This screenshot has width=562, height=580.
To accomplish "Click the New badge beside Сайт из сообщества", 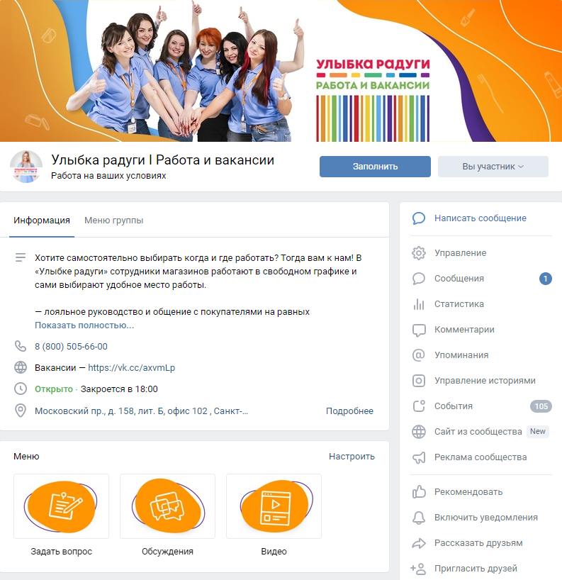I will click(x=538, y=431).
